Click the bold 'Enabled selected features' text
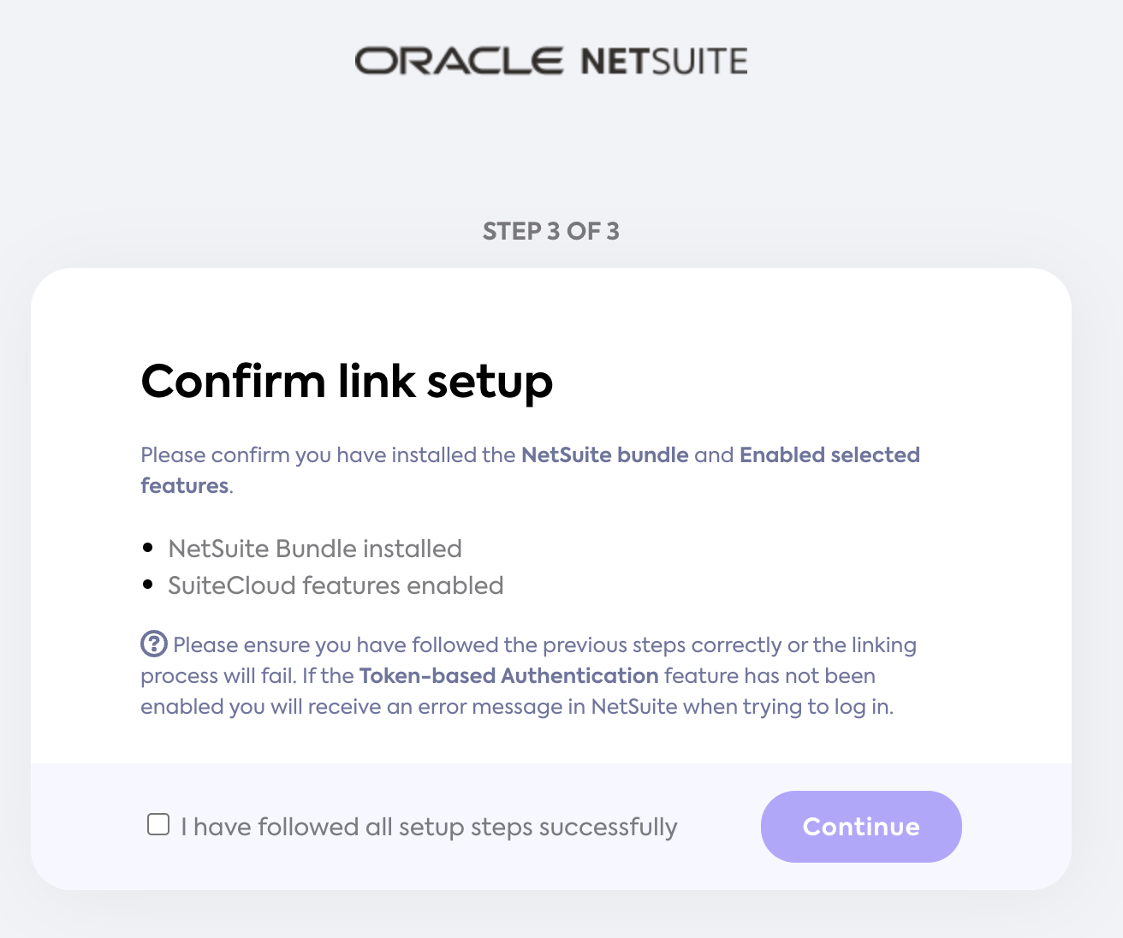This screenshot has width=1123, height=938. (829, 454)
